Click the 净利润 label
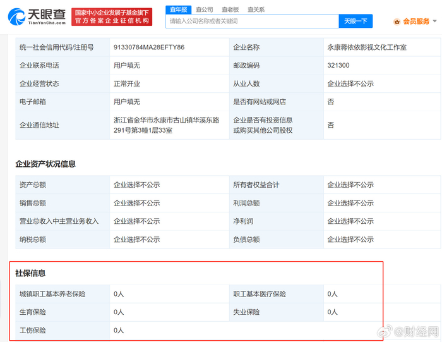This screenshot has width=442, height=342. [x=243, y=221]
